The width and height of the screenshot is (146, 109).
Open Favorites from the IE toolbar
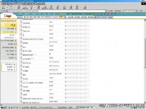tap(45, 7)
